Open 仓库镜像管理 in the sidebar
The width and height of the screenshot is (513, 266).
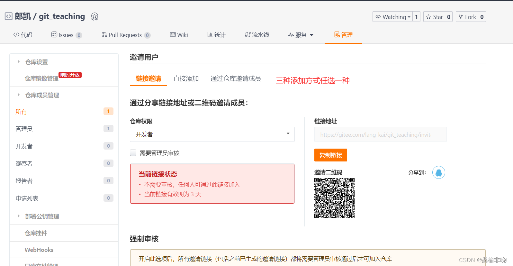click(41, 78)
